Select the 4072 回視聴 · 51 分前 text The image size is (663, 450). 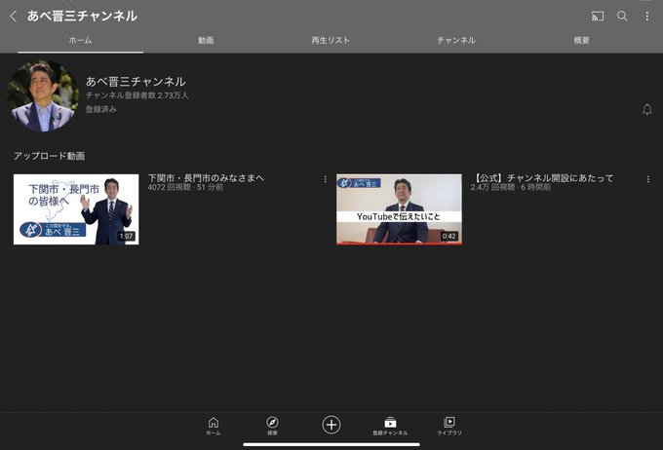point(185,187)
